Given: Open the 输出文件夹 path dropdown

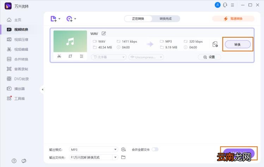Looking at the screenshot, I should 115,157.
